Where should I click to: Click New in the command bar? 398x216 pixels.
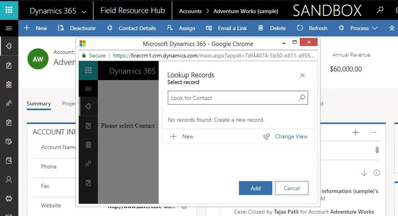(35, 28)
